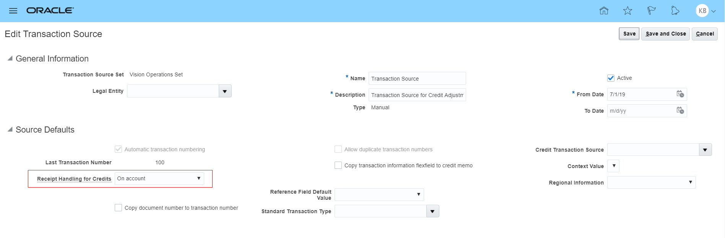Click the Name input field
This screenshot has width=725, height=238.
(x=417, y=79)
